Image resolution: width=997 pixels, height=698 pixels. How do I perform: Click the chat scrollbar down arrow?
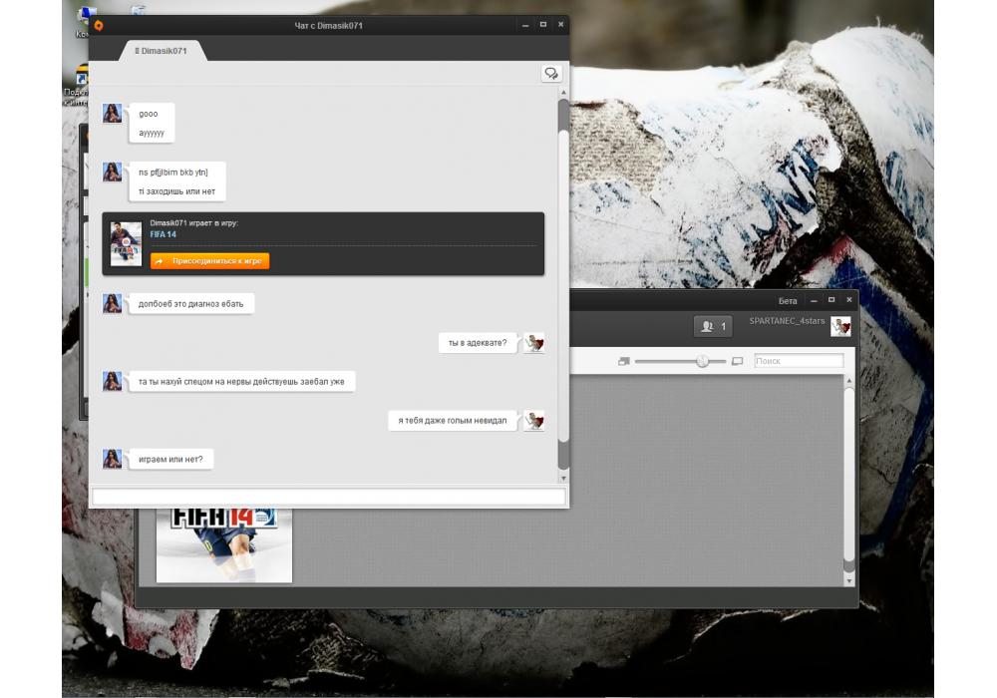tap(563, 477)
